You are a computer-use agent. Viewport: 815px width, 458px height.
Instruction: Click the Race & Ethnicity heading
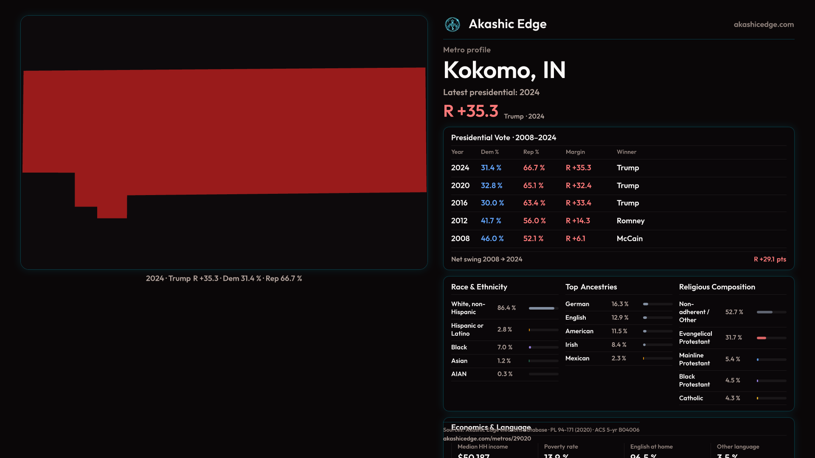coord(479,287)
